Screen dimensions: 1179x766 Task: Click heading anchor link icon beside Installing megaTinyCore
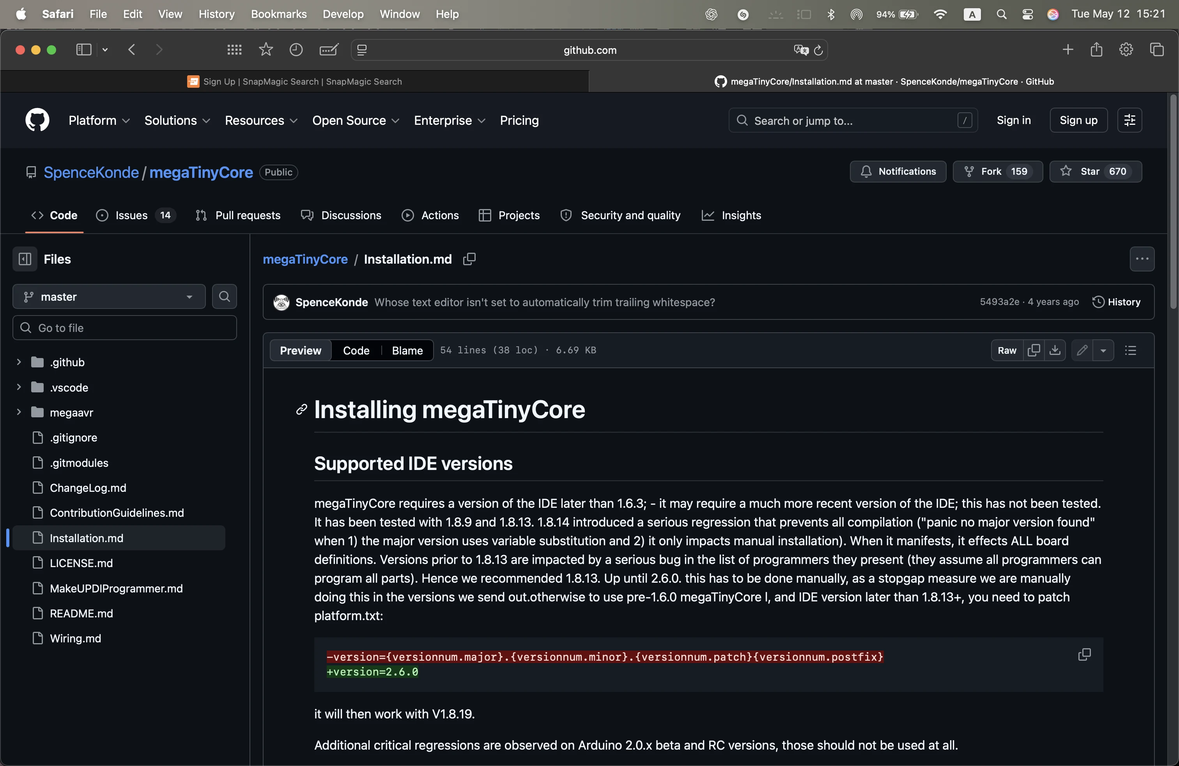[301, 410]
